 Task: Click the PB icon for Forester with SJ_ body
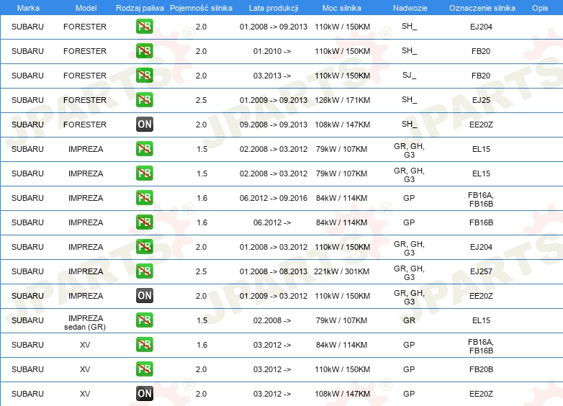tap(144, 76)
